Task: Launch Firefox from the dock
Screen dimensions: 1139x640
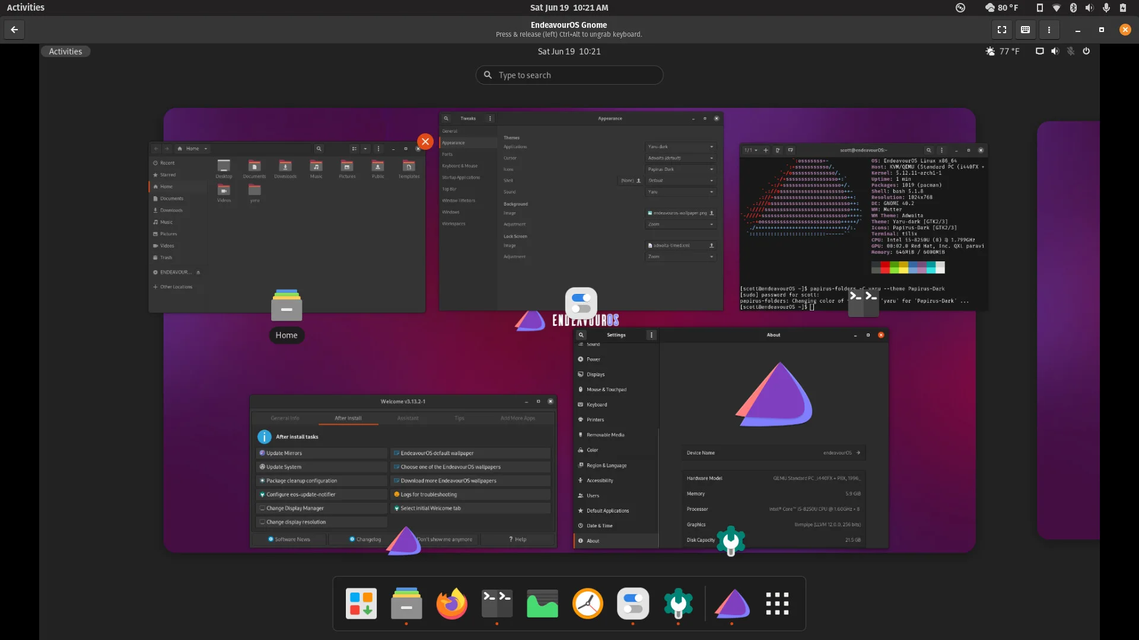Action: 451,604
